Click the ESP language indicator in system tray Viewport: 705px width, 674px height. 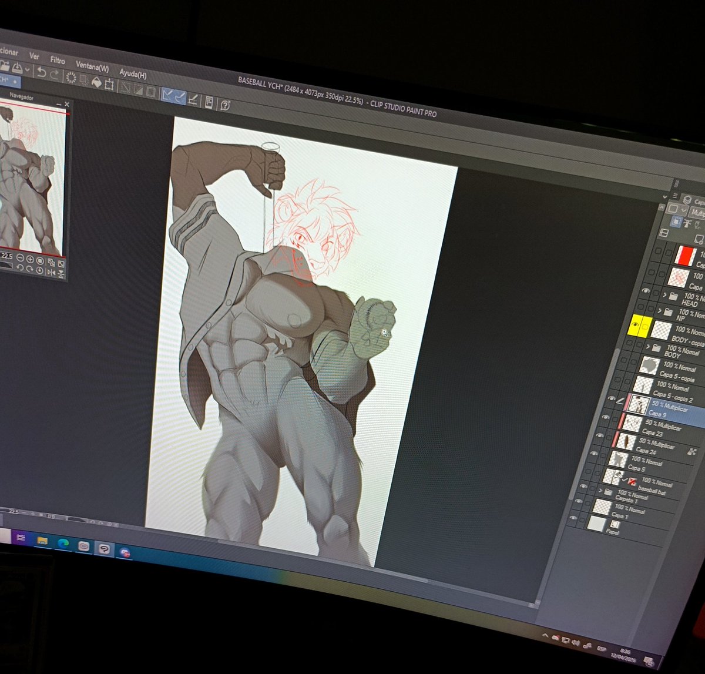click(602, 649)
